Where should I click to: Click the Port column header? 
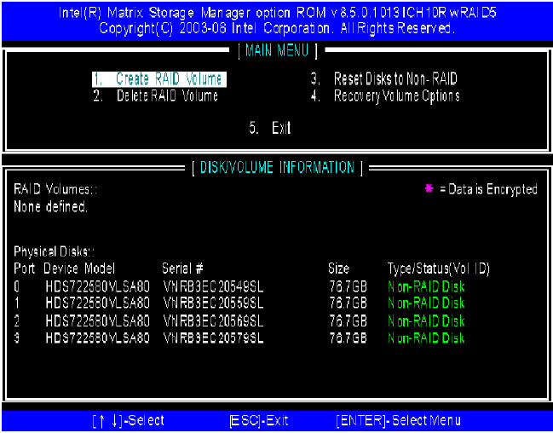(x=25, y=268)
